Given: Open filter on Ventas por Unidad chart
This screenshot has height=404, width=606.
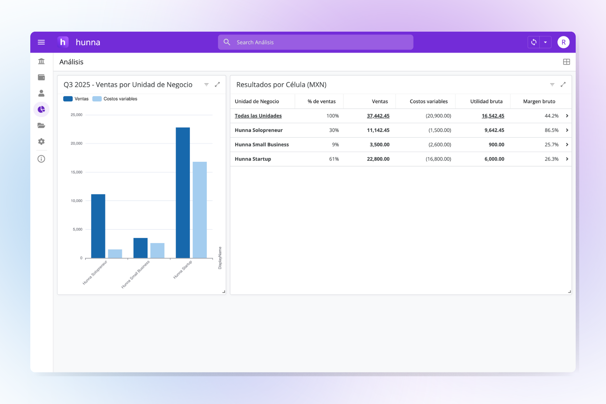Looking at the screenshot, I should (206, 85).
